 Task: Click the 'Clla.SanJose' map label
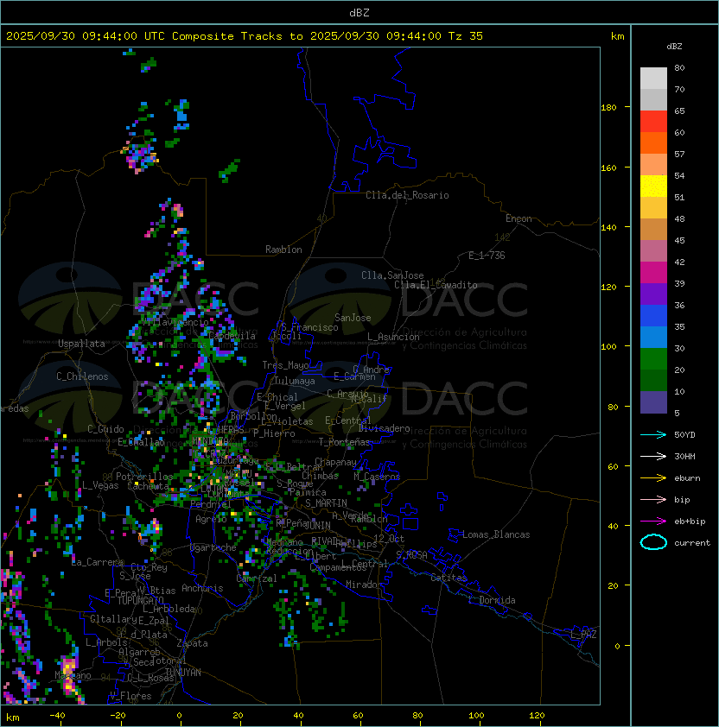click(392, 275)
